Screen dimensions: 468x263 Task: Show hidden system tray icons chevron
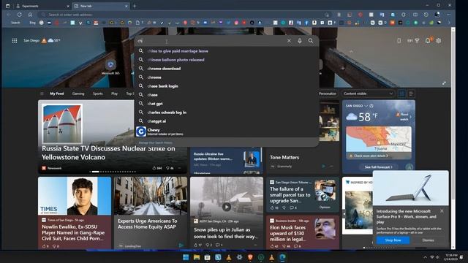[425, 257]
